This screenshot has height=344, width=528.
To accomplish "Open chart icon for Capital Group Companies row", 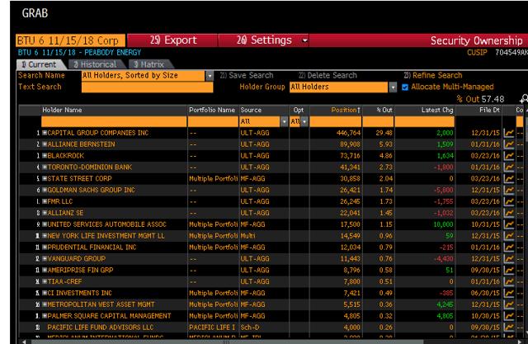I will pyautogui.click(x=509, y=133).
